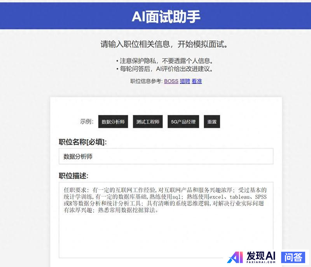The height and width of the screenshot is (267, 311).
Task: Open the 看准 job reference link
Action: (197, 81)
